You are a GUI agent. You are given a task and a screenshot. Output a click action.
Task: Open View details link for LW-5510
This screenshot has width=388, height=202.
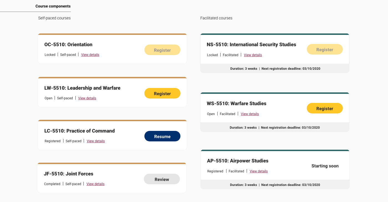tap(87, 98)
